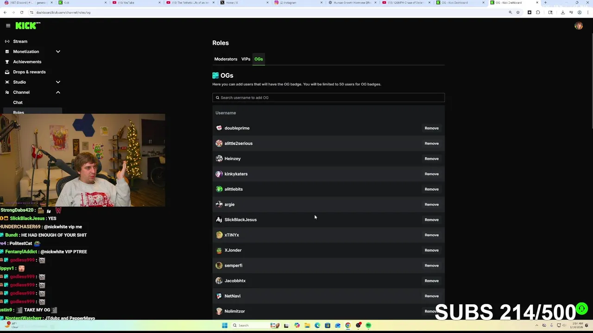The height and width of the screenshot is (333, 593).
Task: Remove kinkykaters from OGs
Action: pos(431,174)
